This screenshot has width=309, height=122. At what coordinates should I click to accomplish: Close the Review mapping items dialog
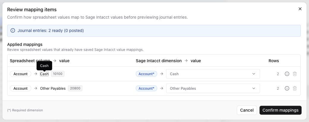tap(300, 9)
